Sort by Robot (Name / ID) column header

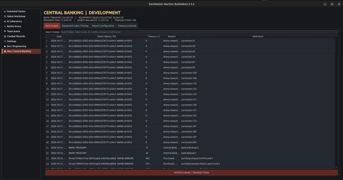click(x=106, y=36)
